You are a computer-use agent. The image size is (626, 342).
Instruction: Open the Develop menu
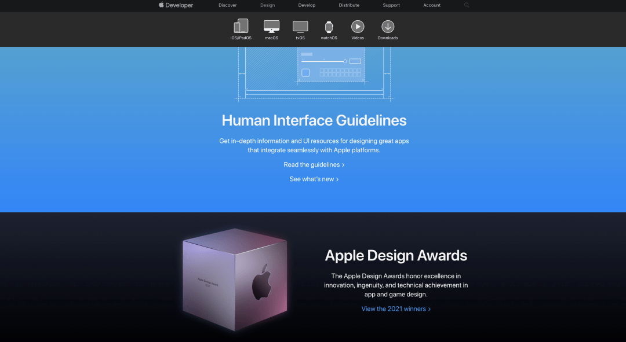point(307,5)
